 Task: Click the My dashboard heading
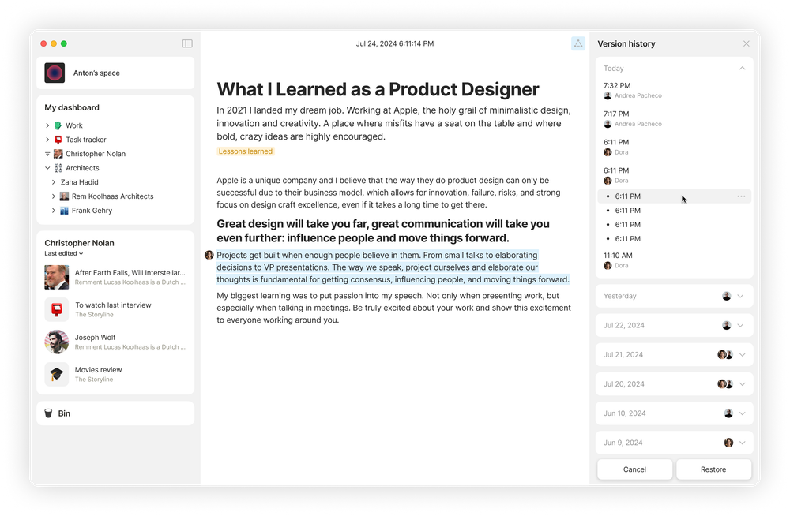click(x=72, y=107)
